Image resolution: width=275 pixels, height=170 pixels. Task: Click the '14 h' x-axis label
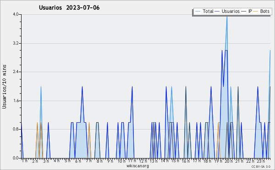point(165,161)
